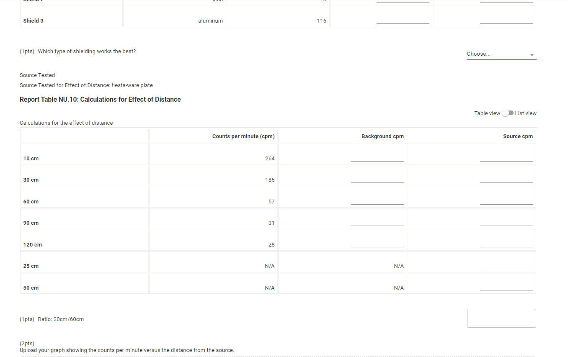Fill Source cpm field for 10 cm
Screen dimensions: 568x357
506,157
